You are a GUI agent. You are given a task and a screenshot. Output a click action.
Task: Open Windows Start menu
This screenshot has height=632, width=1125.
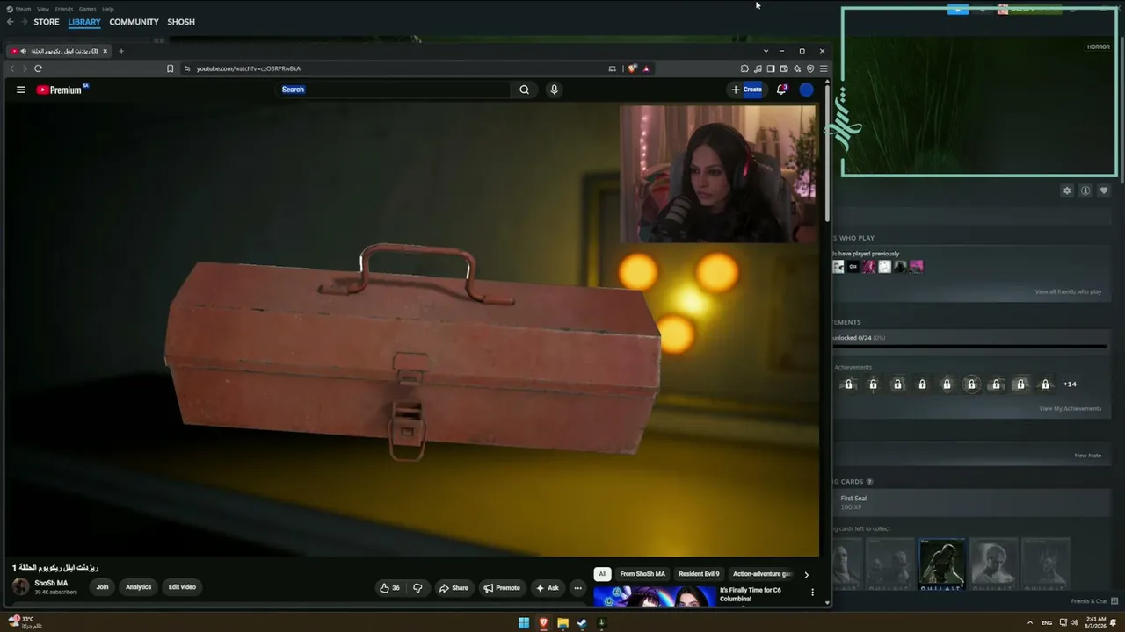point(524,623)
